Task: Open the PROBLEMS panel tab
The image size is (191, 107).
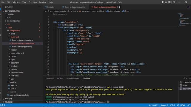Action: point(50,78)
